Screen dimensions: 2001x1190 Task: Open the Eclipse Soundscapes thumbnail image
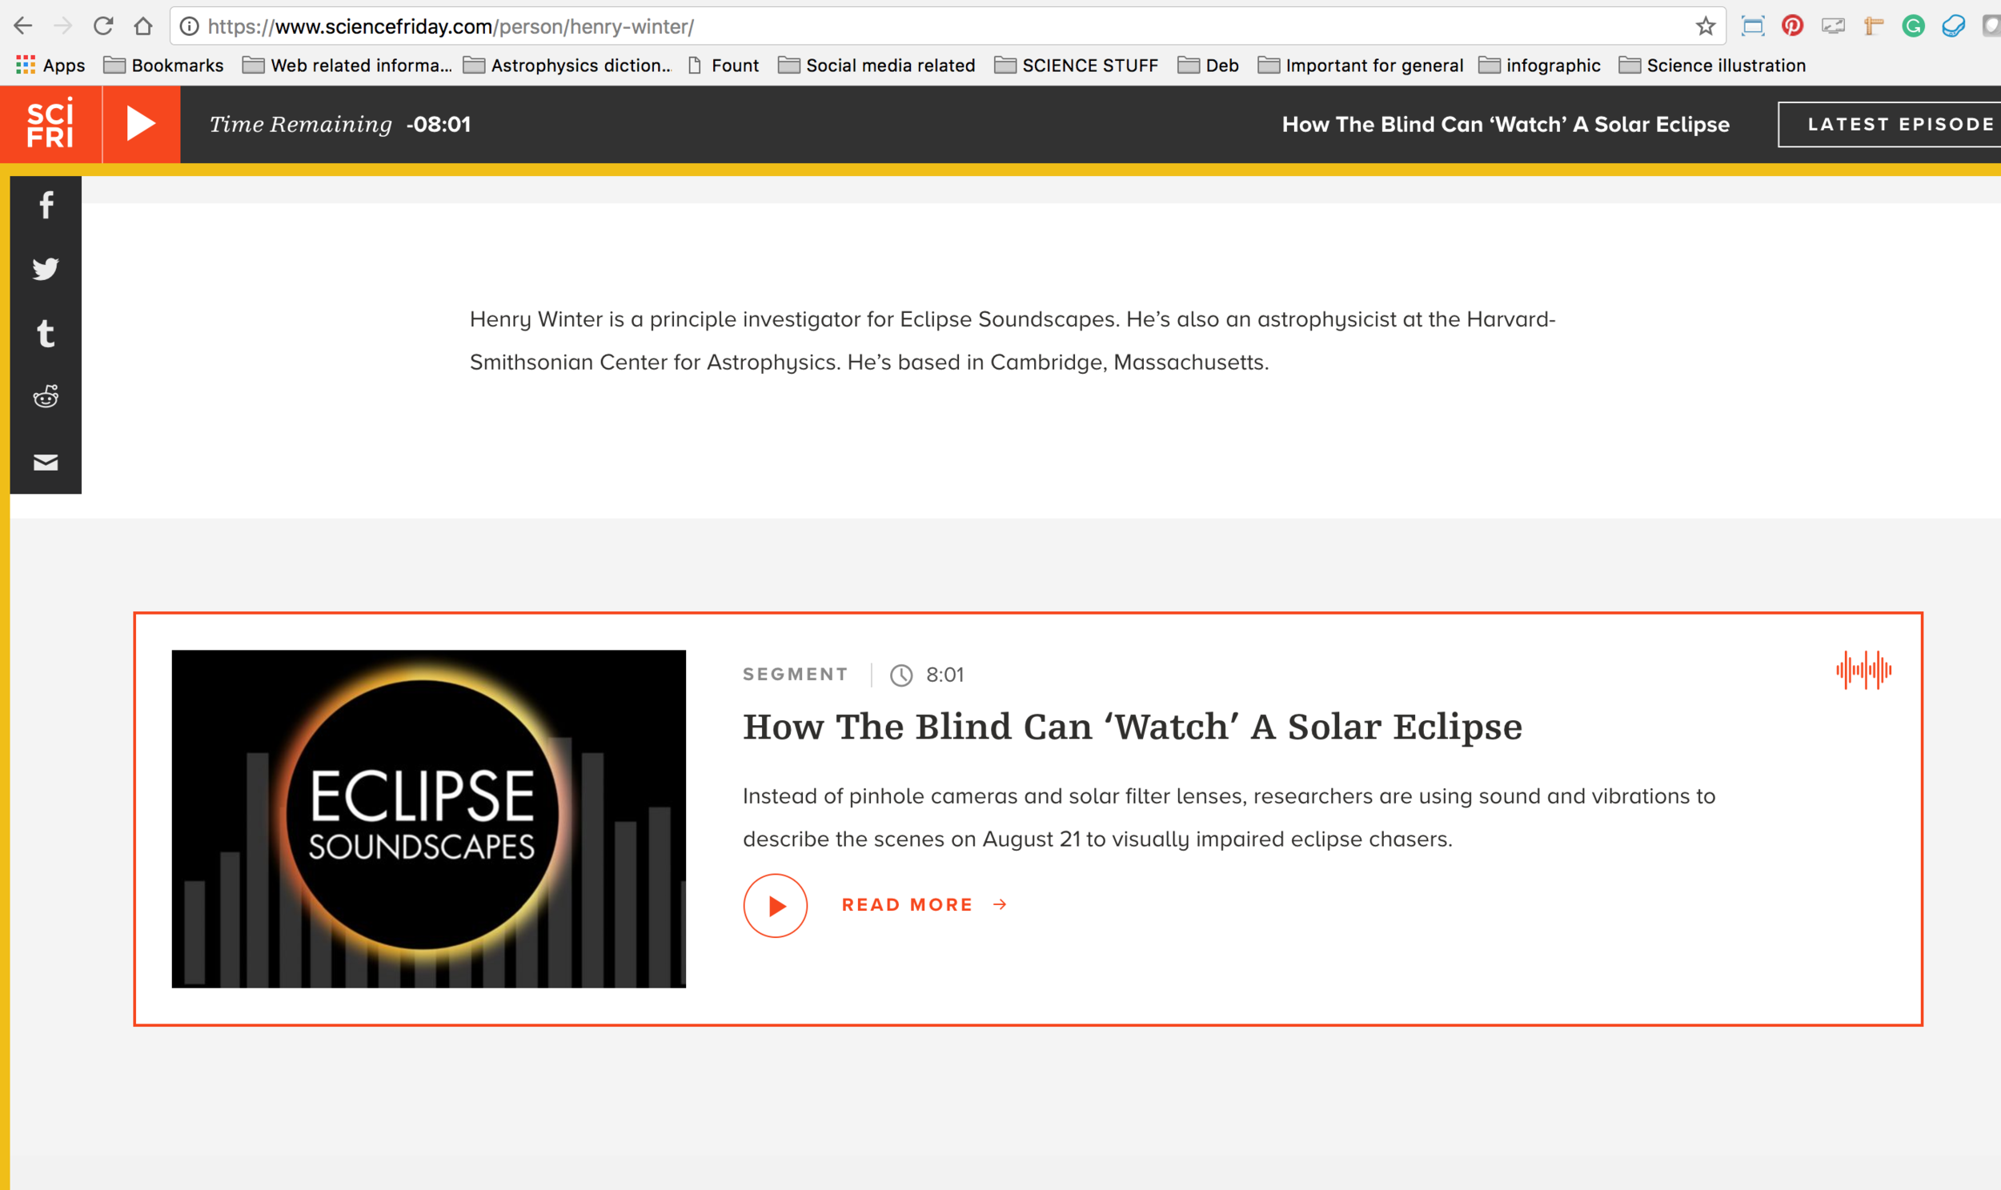428,819
